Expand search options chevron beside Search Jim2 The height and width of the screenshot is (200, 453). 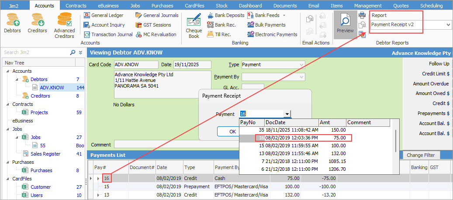(x=81, y=52)
